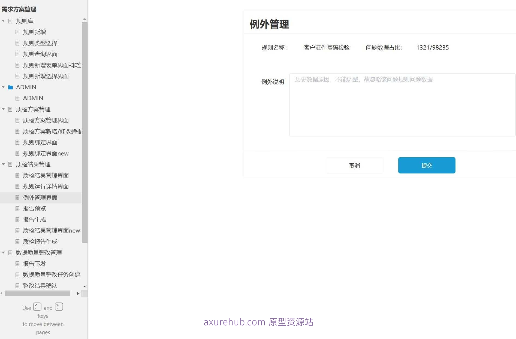This screenshot has height=339, width=516.
Task: Click page icon beside 质检报告生成
Action: tap(17, 242)
